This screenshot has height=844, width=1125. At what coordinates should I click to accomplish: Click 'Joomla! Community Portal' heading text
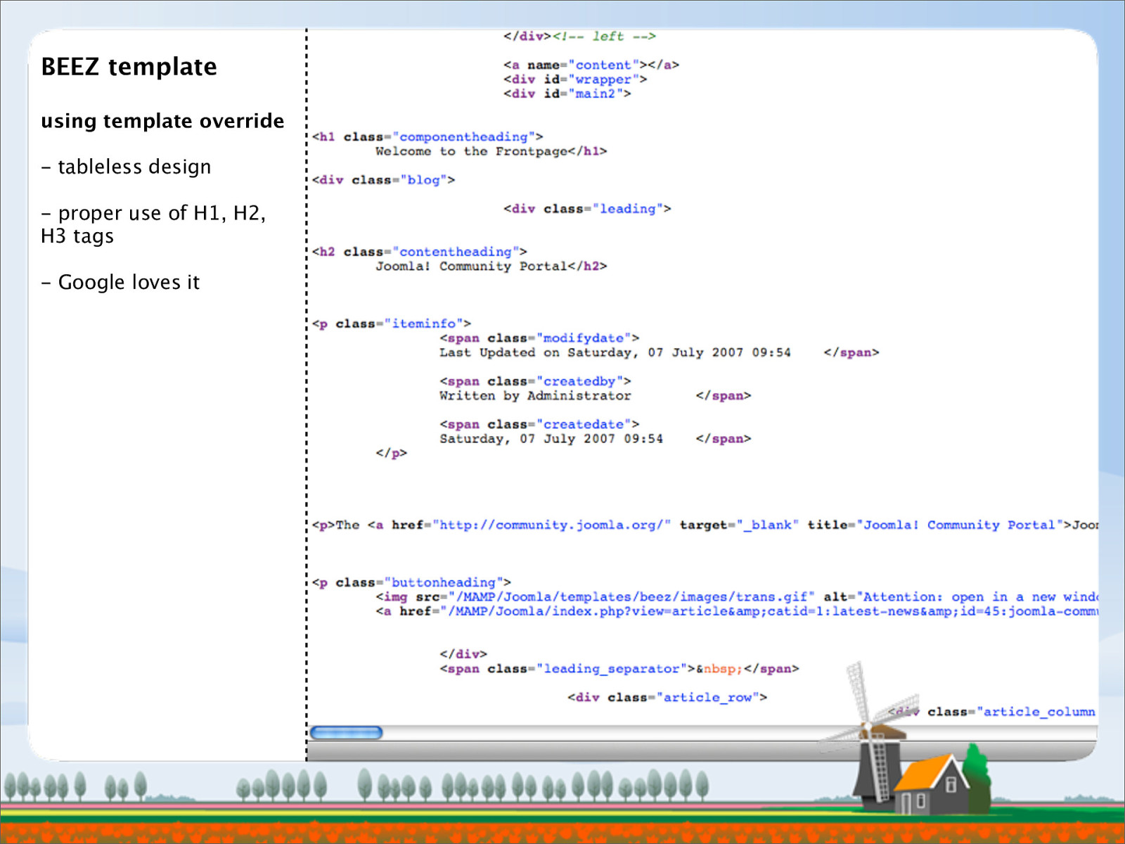tap(471, 267)
